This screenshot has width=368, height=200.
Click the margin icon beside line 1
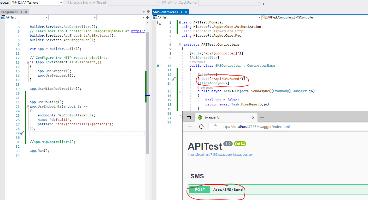point(159,23)
